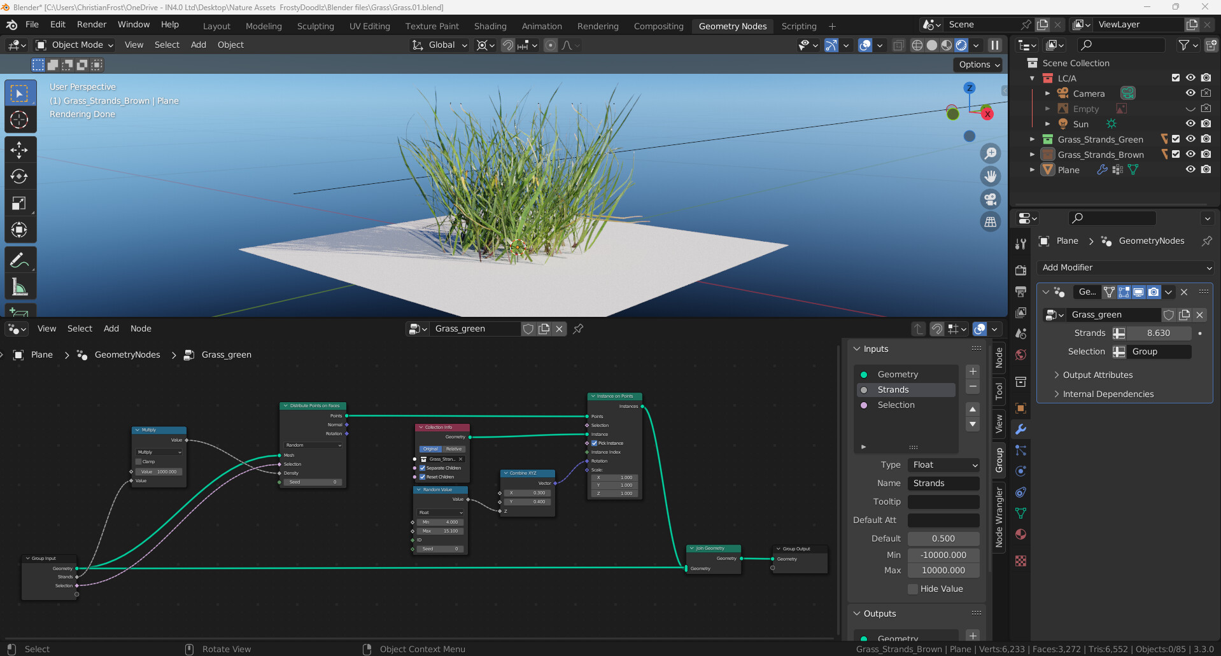Open the Material properties tab
The image size is (1221, 656).
pos(1020,534)
